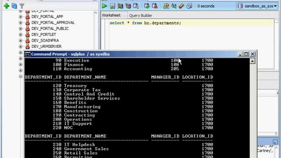Commit changes using the green-check database icon
The width and height of the screenshot is (281, 158).
pyautogui.click(x=147, y=6)
